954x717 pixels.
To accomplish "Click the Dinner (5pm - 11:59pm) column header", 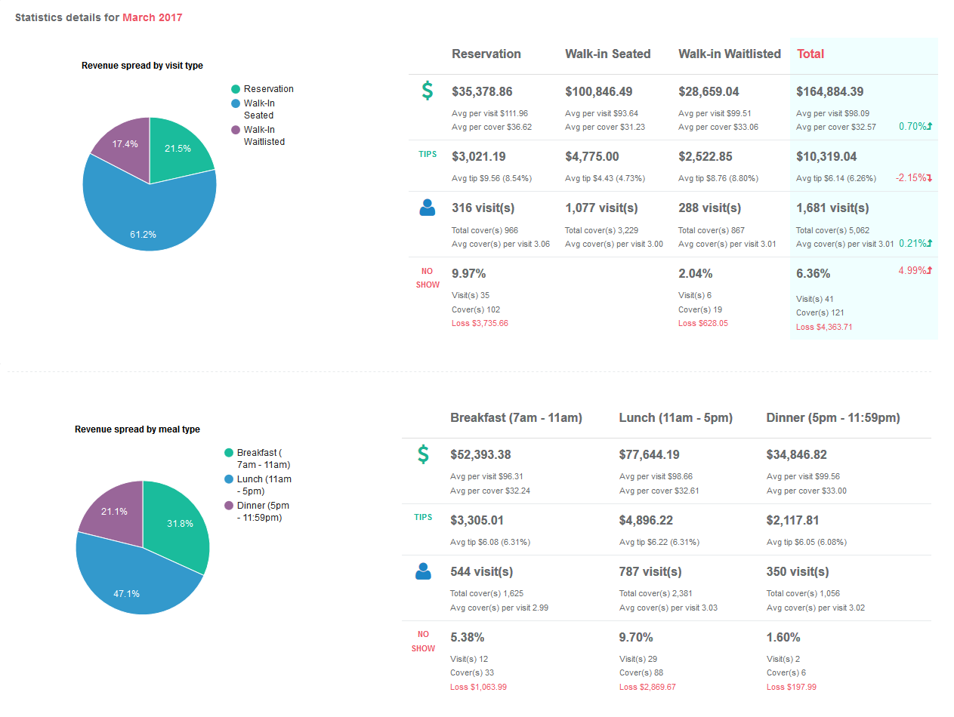I will pos(832,418).
